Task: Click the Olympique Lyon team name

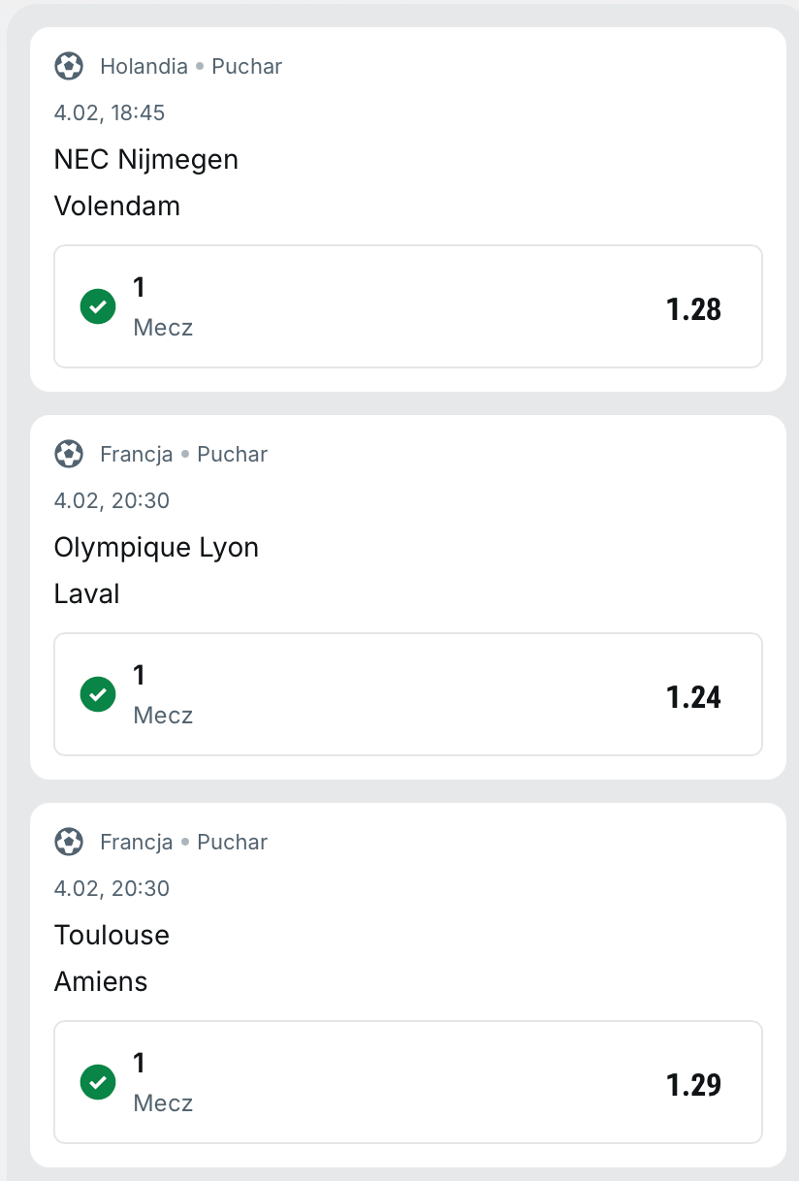Action: 156,547
